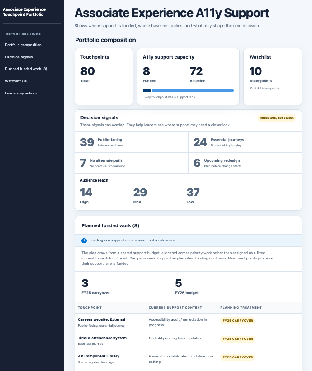Click the Indicators, not status badge
The width and height of the screenshot is (312, 371).
click(x=276, y=118)
